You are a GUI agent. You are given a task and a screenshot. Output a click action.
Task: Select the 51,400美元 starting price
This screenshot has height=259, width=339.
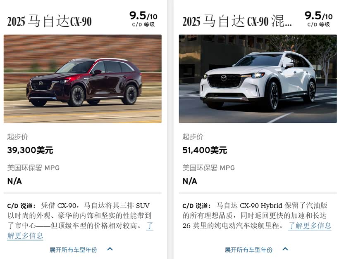pos(205,150)
